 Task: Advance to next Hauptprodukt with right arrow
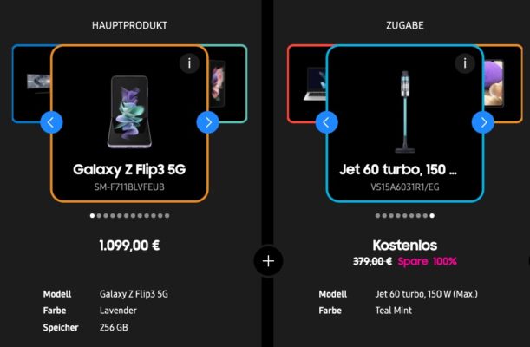208,122
